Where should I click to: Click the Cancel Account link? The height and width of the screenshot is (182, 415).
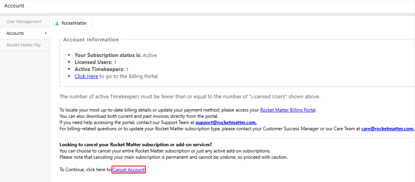point(129,170)
